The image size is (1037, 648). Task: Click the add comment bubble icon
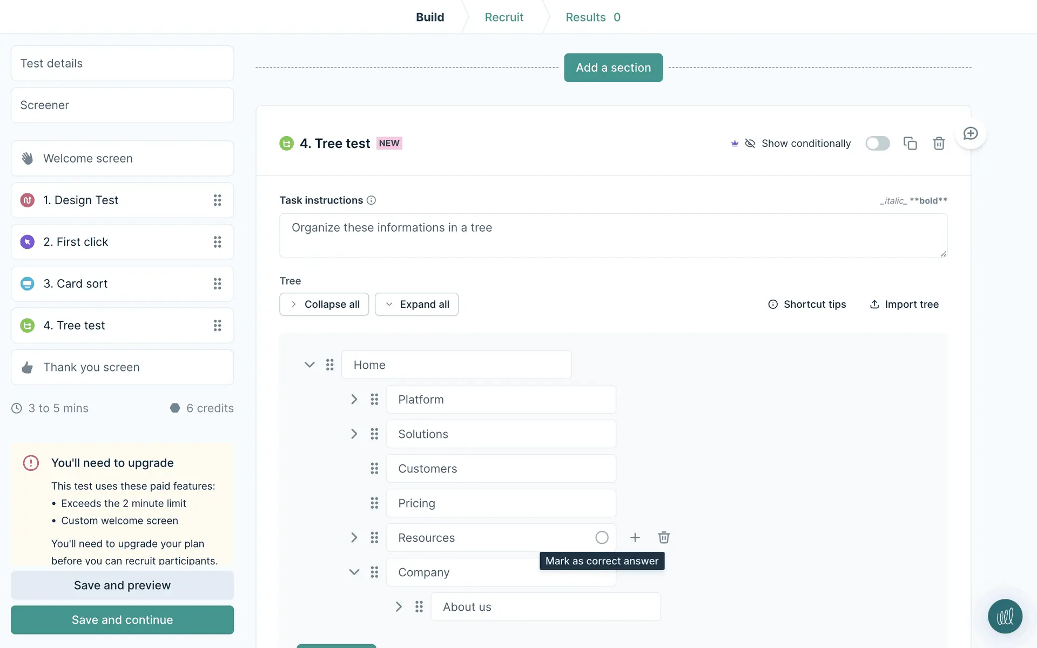pos(971,133)
